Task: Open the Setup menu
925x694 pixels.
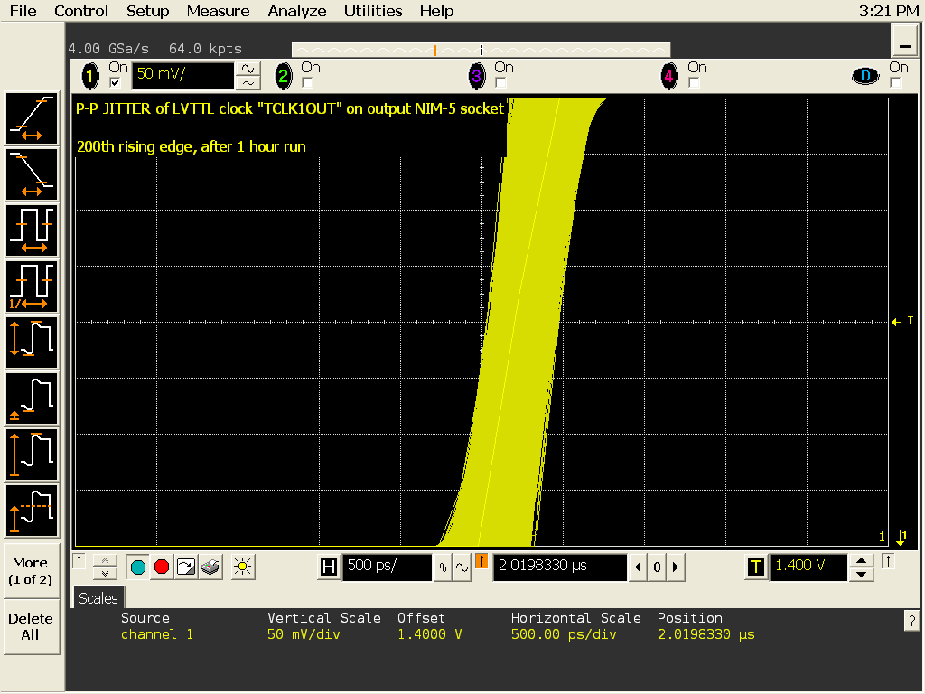Action: [x=147, y=11]
